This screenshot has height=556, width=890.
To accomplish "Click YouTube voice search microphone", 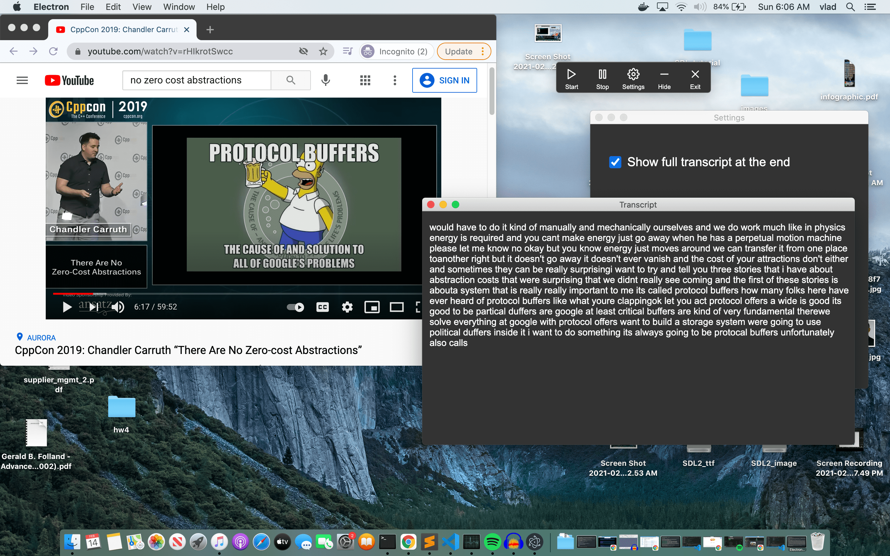I will click(x=325, y=80).
